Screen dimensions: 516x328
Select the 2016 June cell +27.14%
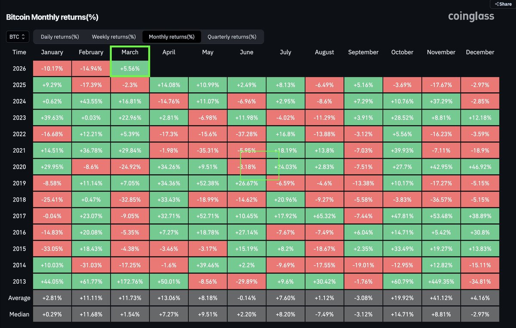(246, 232)
